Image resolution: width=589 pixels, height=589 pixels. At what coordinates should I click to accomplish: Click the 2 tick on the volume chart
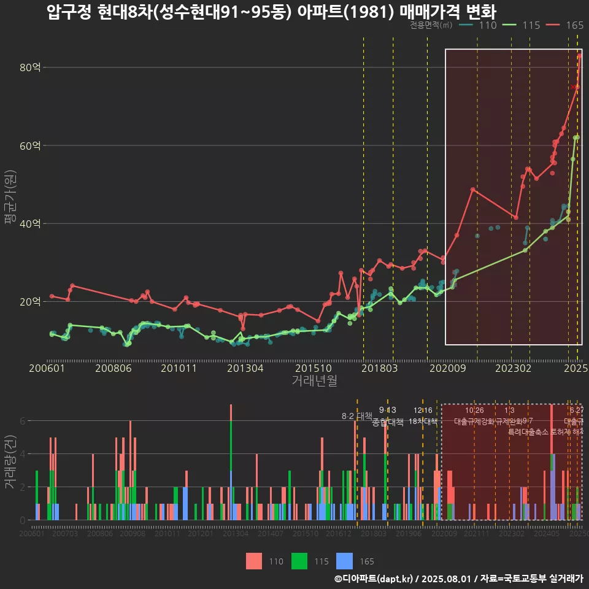click(23, 487)
